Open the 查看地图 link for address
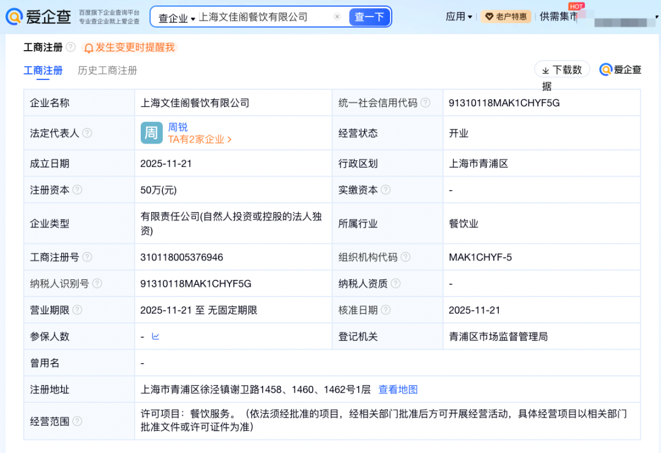Image resolution: width=661 pixels, height=453 pixels. (x=398, y=389)
